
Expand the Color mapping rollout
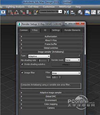pyautogui.click(x=51, y=104)
